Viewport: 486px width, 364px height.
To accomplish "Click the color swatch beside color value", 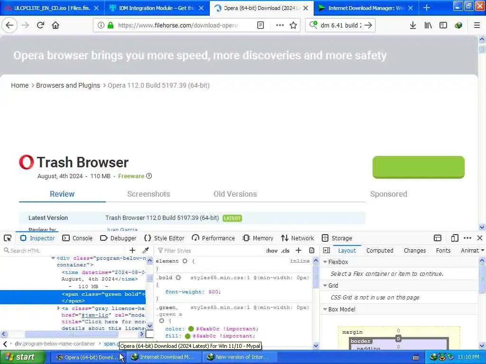I will click(191, 329).
